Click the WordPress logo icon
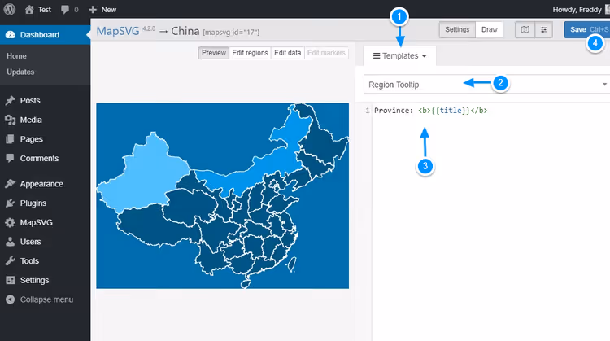Viewport: 610px width, 341px height. click(10, 9)
